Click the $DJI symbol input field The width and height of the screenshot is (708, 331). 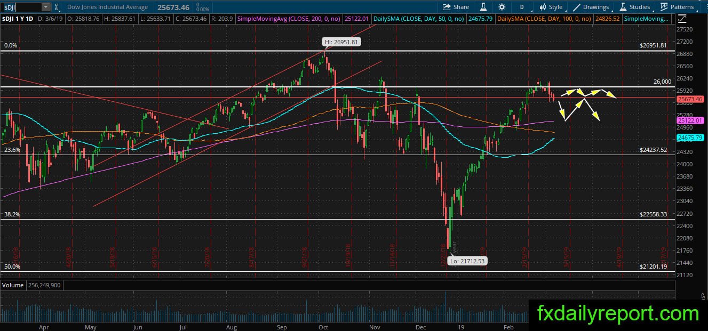[x=21, y=7]
